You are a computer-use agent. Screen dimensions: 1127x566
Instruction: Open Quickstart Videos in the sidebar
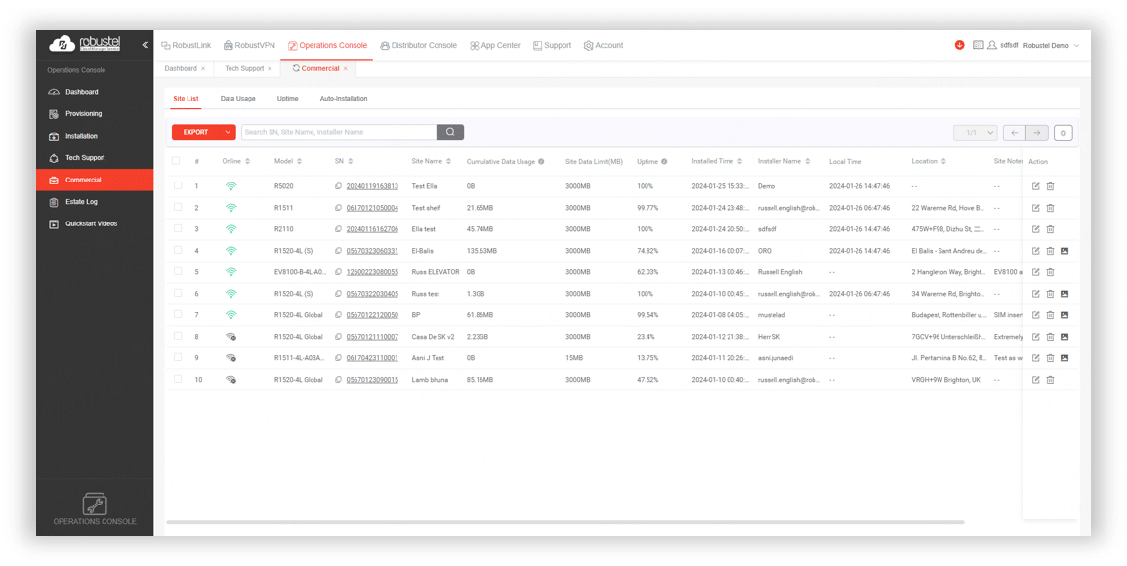[x=95, y=224]
